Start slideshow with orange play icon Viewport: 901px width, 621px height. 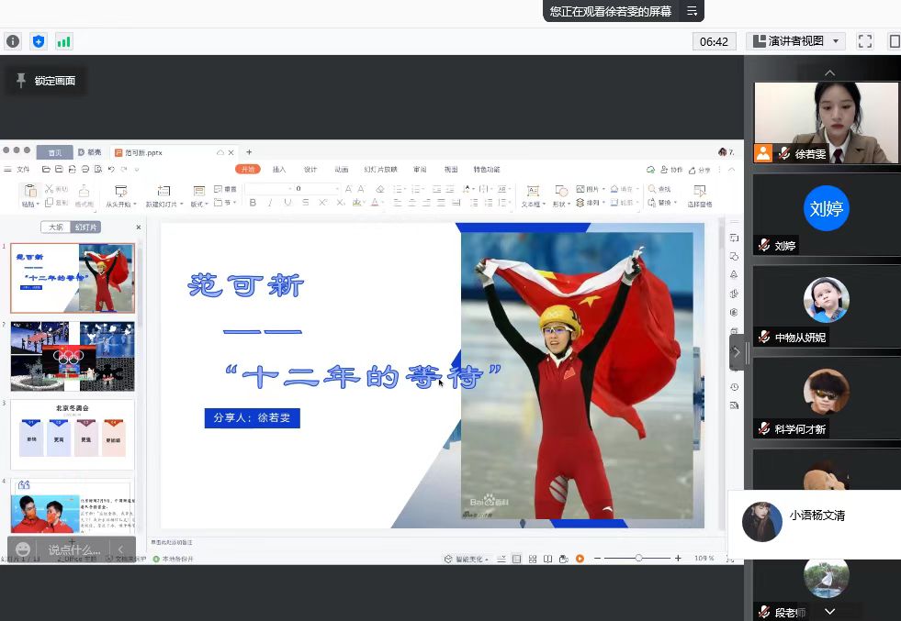click(x=580, y=559)
